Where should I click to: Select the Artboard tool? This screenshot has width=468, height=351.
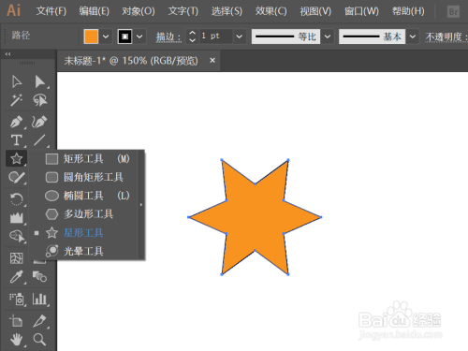[16, 321]
